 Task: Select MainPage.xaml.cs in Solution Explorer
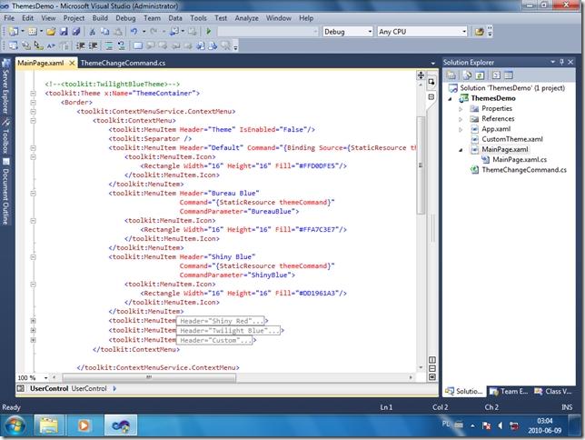520,159
